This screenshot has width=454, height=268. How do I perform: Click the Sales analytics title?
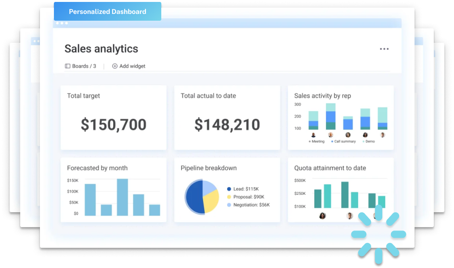coord(101,49)
